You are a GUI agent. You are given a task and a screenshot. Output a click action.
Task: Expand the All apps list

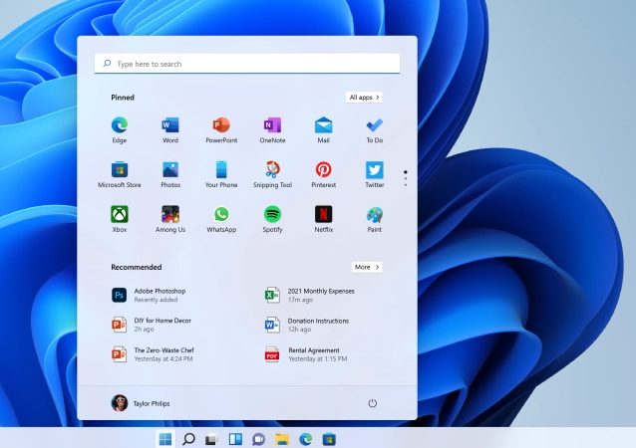click(364, 98)
